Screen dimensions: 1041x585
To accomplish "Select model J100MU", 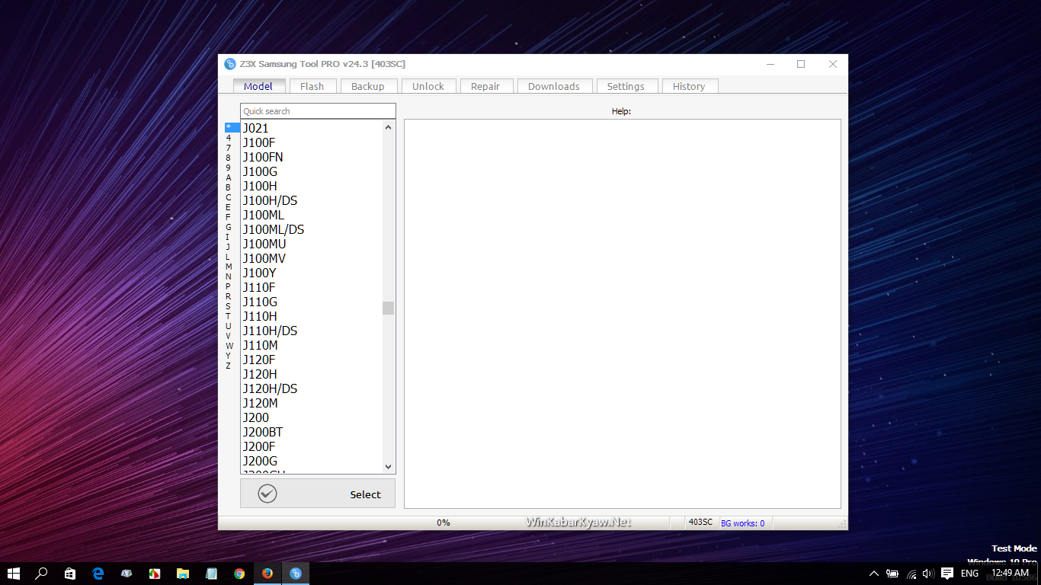I will (x=264, y=244).
